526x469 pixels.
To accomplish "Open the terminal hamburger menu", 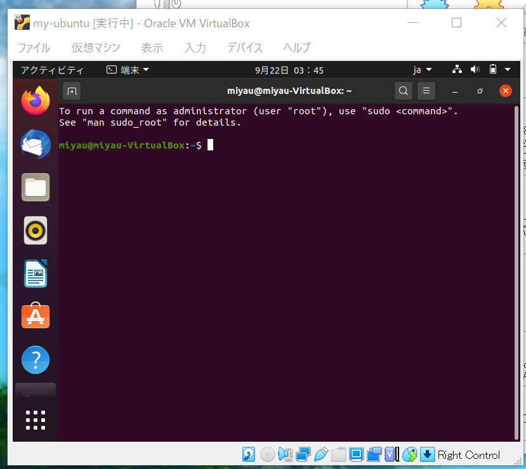I will [426, 91].
